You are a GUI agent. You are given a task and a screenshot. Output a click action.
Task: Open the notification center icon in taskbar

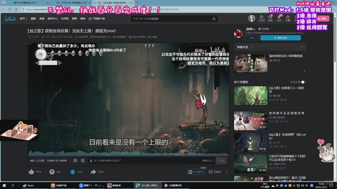pyautogui.click(x=332, y=185)
